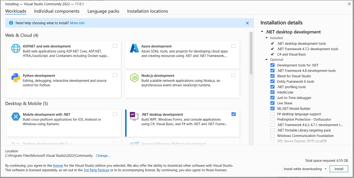Click the info icon in help banner
The width and height of the screenshot is (354, 178).
(10, 23)
